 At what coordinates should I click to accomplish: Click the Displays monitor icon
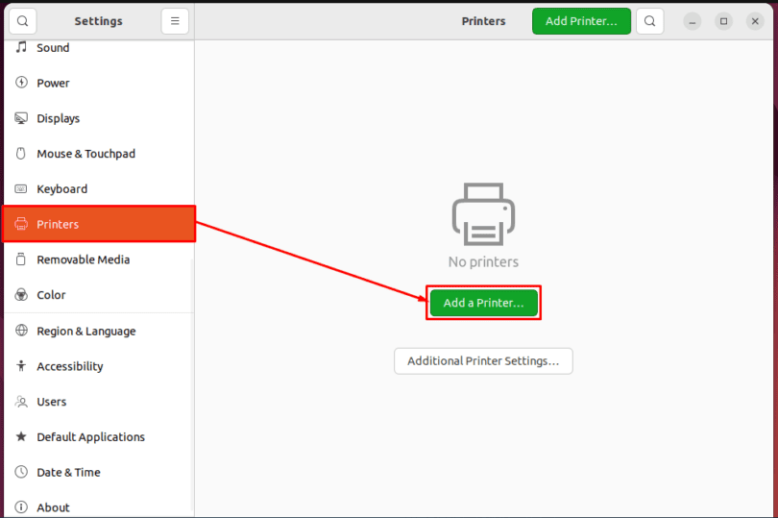(21, 118)
